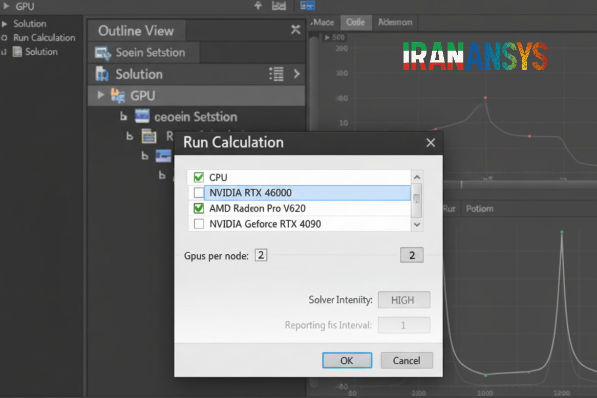Click the device list scrollbar thumb
The height and width of the screenshot is (398, 597).
point(417,200)
